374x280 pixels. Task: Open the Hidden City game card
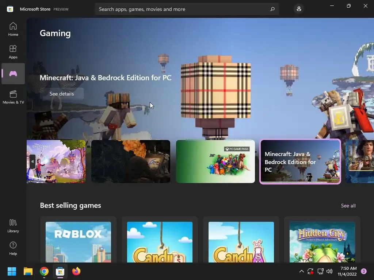[x=322, y=240]
